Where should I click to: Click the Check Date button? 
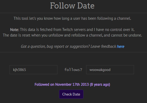click(x=71, y=94)
